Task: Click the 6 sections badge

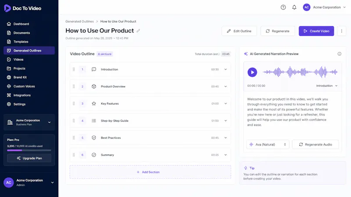Action: pos(104,54)
